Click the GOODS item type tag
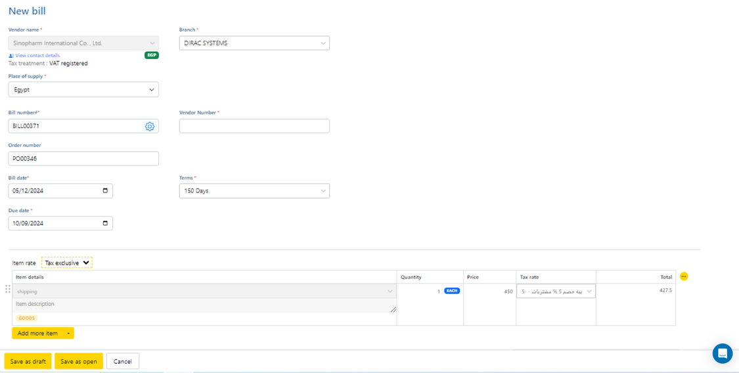This screenshot has width=739, height=373. click(27, 318)
